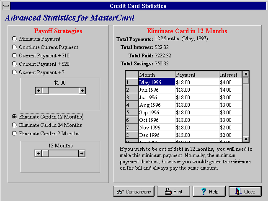This screenshot has height=201, width=268.
Task: Open Help for this dialog
Action: coord(209,192)
